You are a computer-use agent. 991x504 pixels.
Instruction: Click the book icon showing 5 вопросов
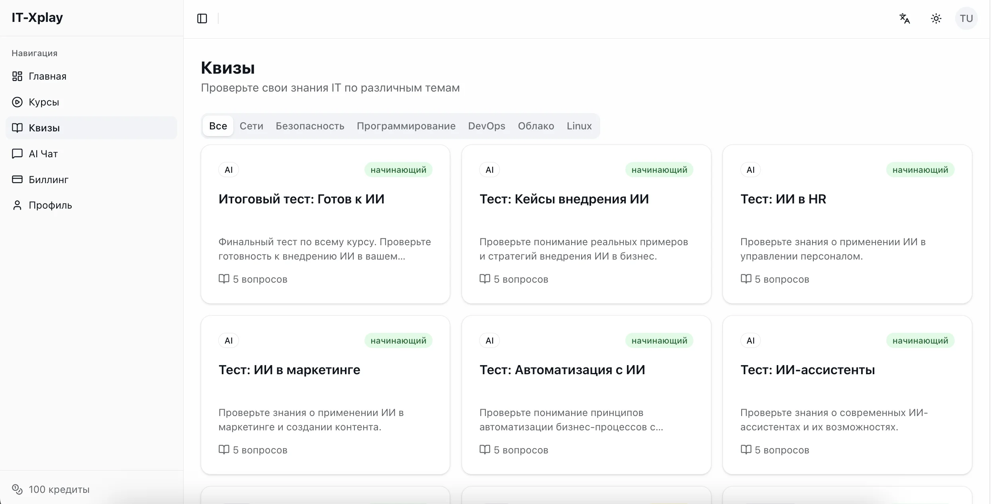224,279
